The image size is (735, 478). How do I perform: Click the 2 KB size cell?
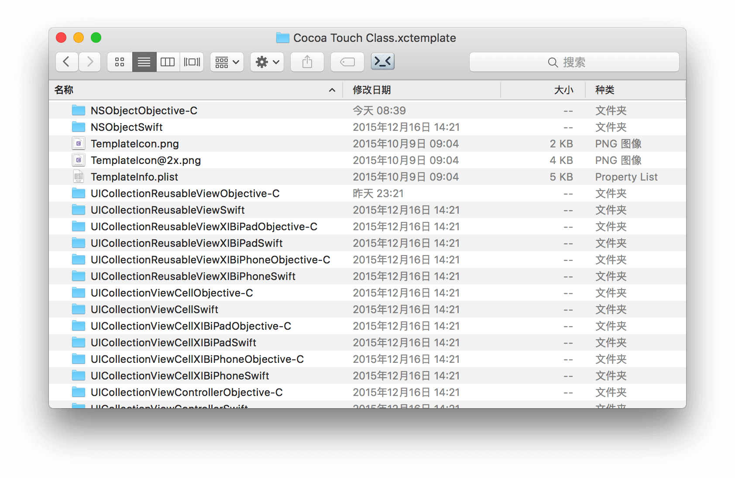(x=561, y=144)
